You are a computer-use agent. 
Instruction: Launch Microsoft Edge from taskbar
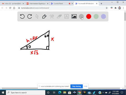coord(60,93)
